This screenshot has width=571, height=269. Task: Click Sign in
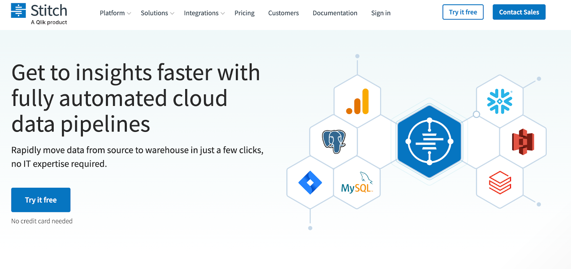[381, 13]
